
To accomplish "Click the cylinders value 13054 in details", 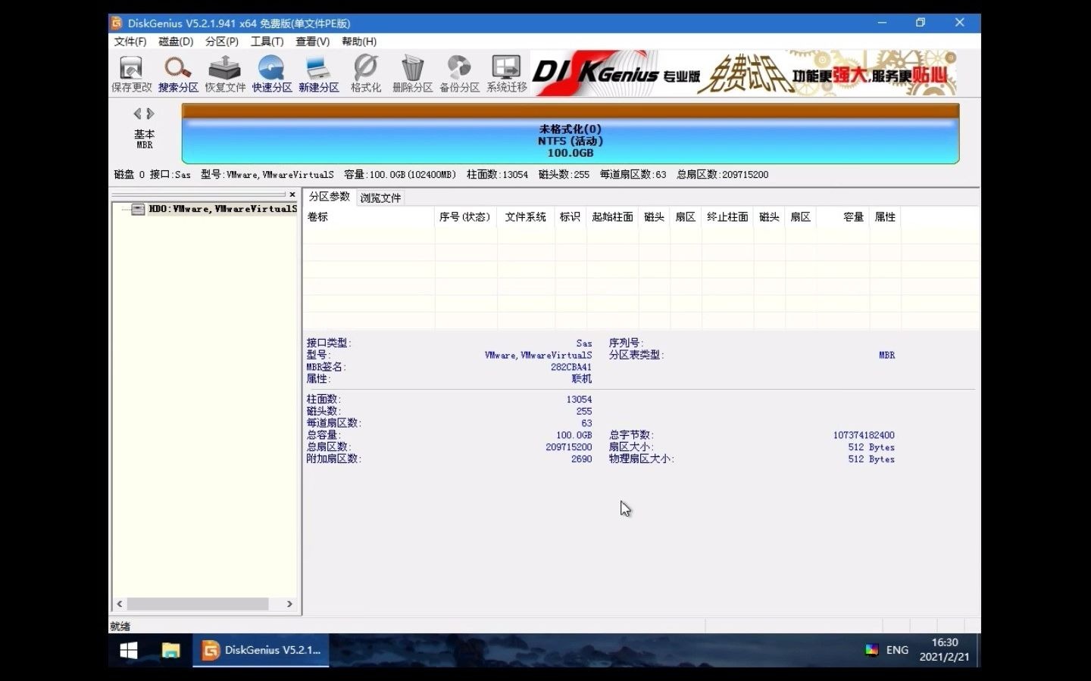I will (579, 400).
